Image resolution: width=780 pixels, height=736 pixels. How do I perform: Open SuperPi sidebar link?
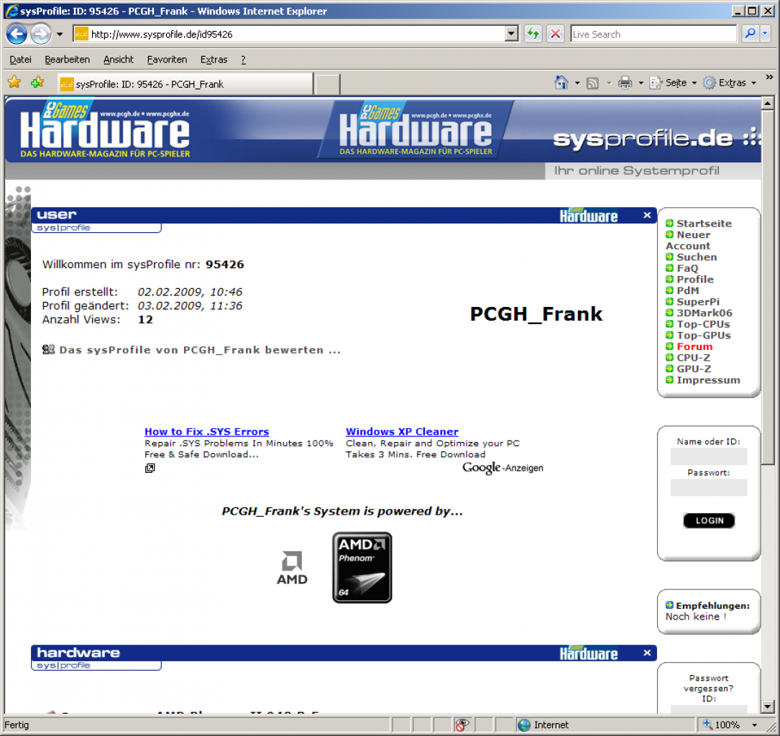[698, 302]
